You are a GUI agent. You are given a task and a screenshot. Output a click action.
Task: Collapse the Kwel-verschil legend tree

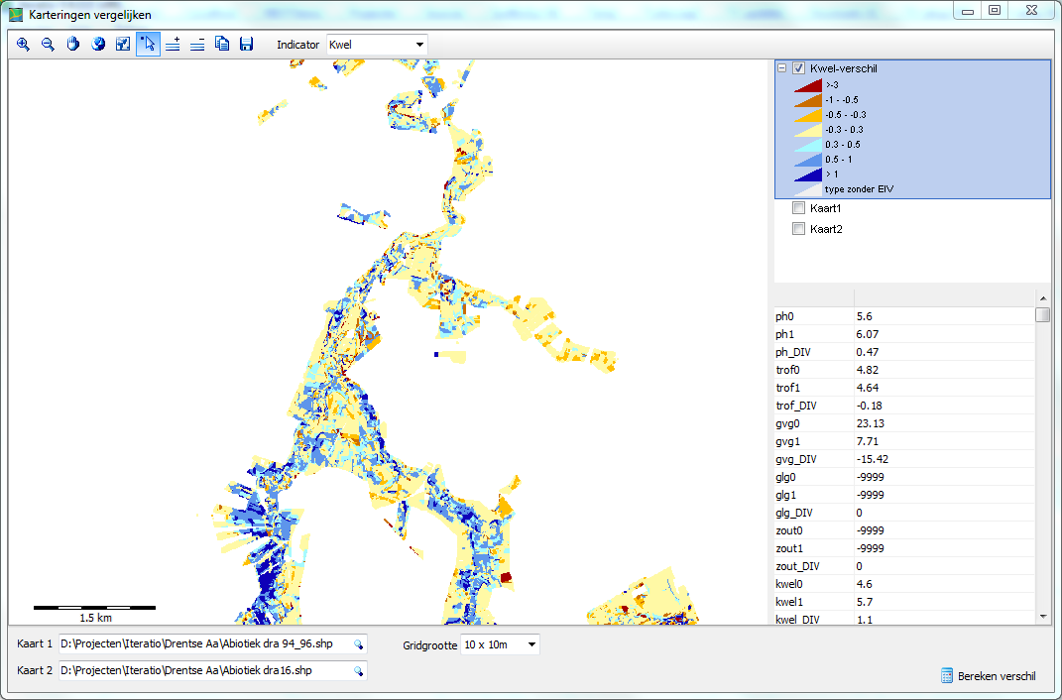[x=782, y=68]
